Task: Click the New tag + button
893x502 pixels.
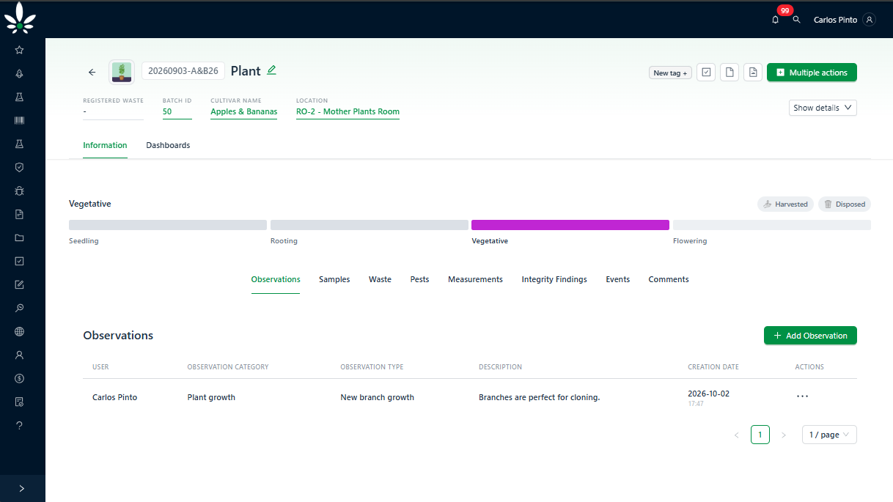Action: 670,73
